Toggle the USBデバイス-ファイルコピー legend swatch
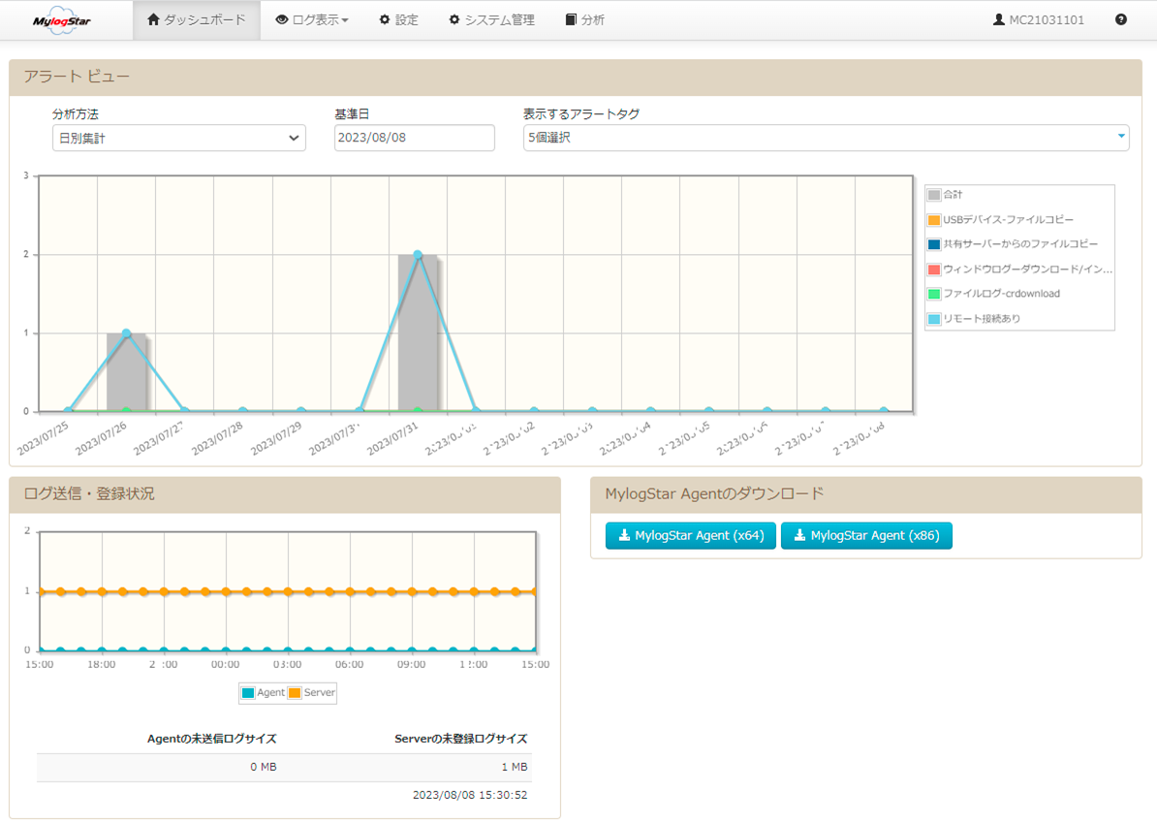 point(934,220)
